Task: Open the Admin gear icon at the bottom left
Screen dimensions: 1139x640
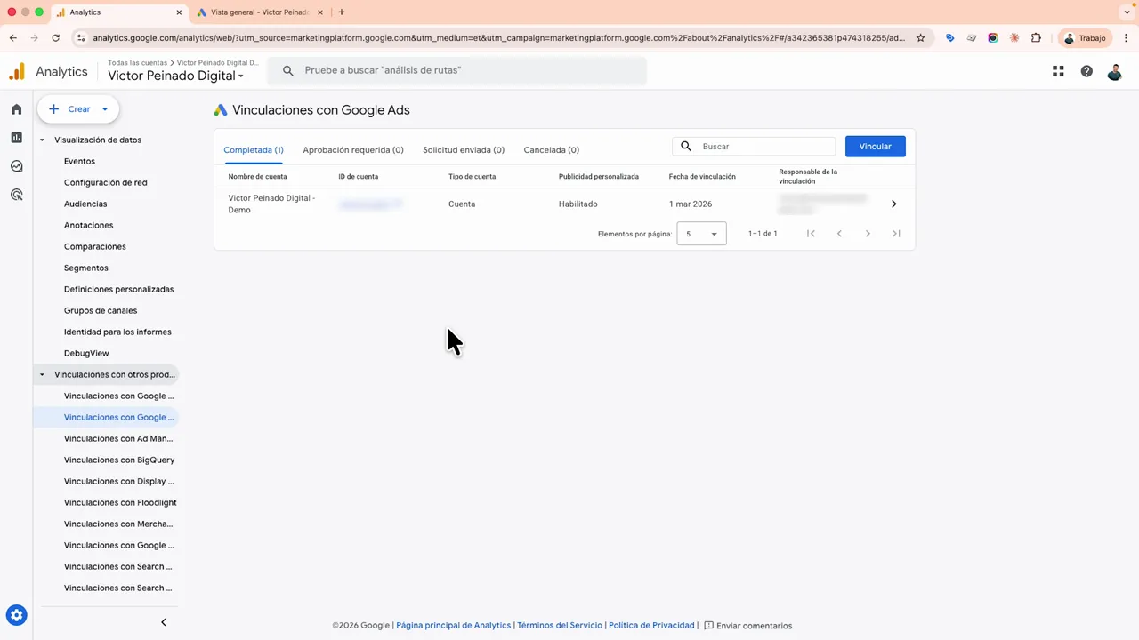Action: [x=16, y=614]
